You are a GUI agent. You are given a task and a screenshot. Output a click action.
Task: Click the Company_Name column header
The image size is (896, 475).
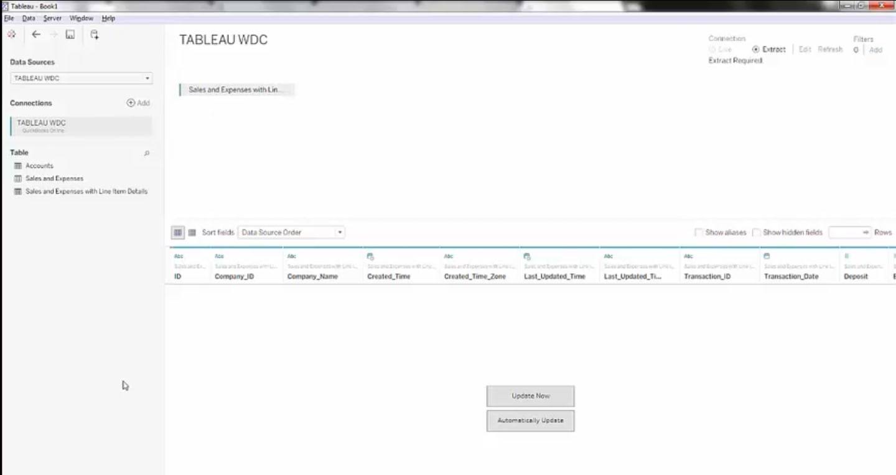pyautogui.click(x=312, y=277)
